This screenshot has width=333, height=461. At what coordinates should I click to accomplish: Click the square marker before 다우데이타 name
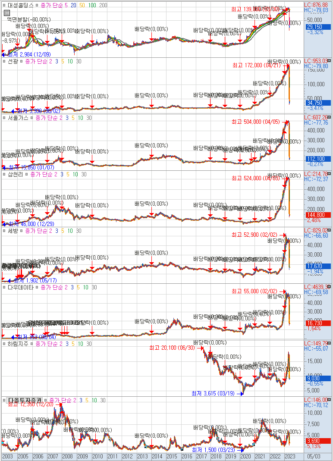(x=4, y=287)
